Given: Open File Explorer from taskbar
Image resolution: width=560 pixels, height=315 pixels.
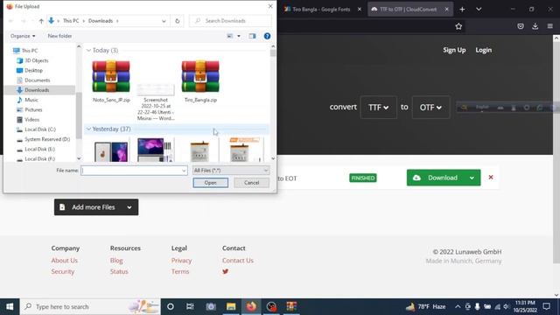Looking at the screenshot, I should pyautogui.click(x=231, y=306).
